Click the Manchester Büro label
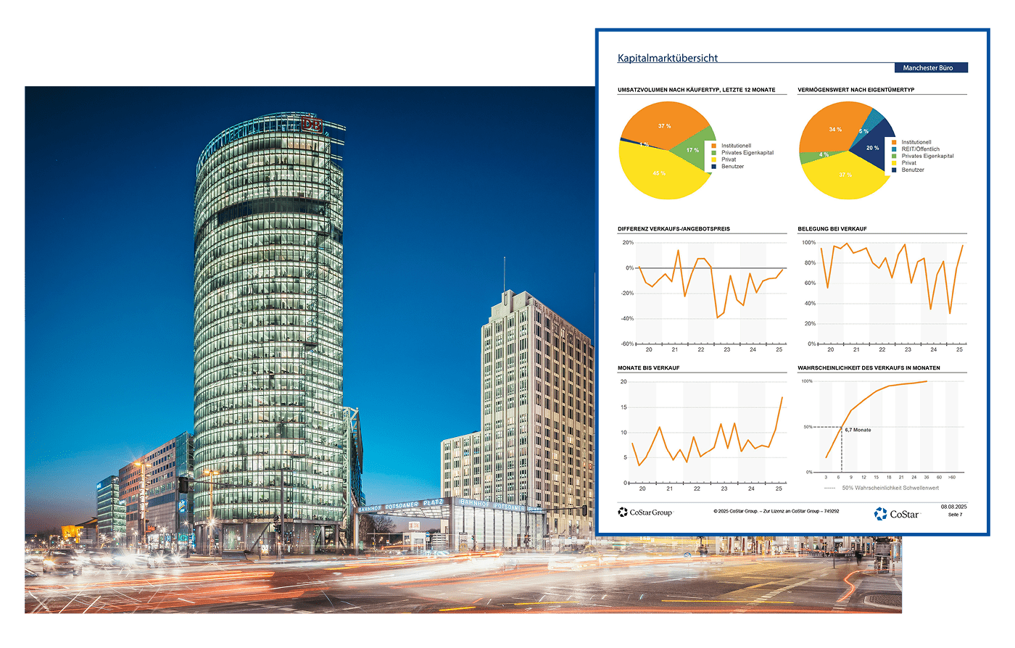 click(927, 68)
